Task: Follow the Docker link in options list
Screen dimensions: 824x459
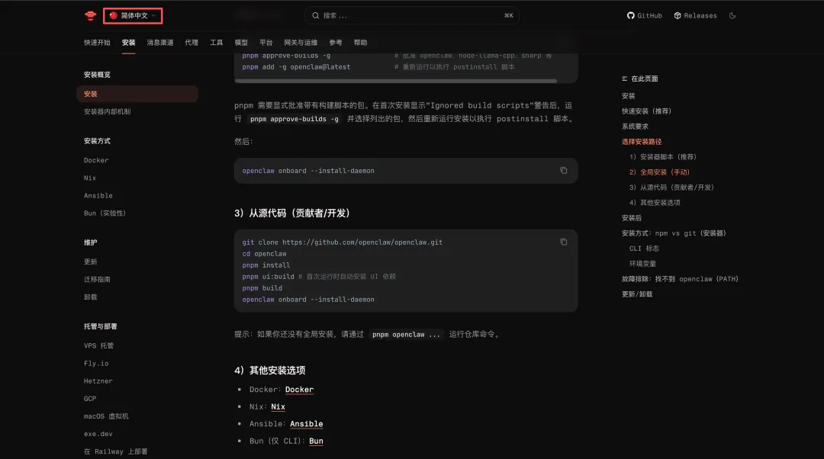Action: coord(300,390)
